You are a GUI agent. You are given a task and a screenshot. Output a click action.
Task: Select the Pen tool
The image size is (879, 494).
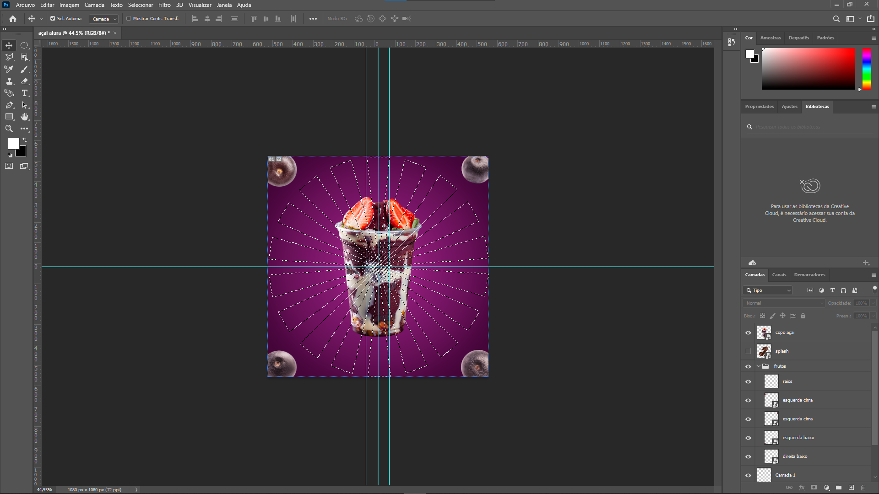click(9, 105)
